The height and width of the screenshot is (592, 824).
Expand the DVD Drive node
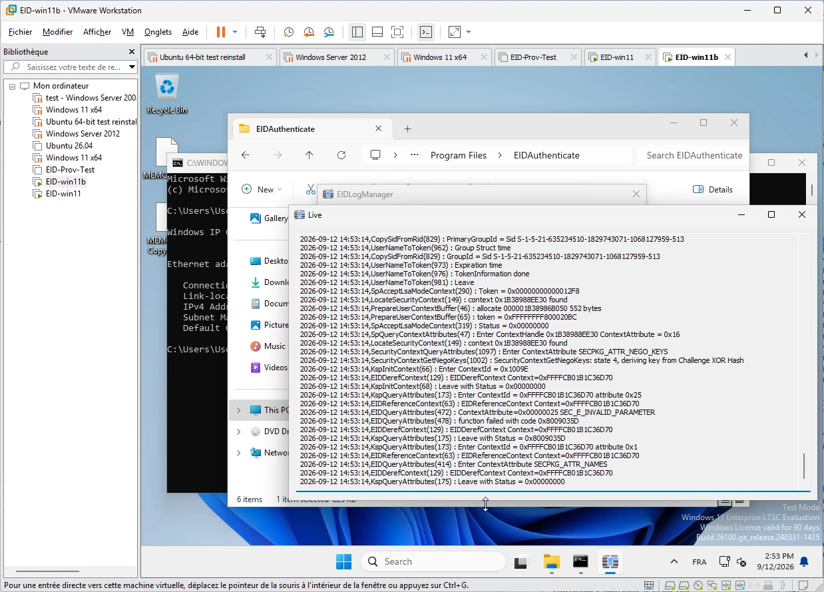(239, 432)
